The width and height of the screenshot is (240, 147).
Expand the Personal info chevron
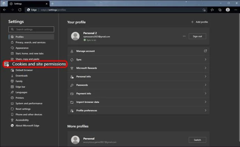point(206,76)
